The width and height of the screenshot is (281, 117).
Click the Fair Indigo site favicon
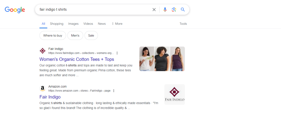[43, 51]
